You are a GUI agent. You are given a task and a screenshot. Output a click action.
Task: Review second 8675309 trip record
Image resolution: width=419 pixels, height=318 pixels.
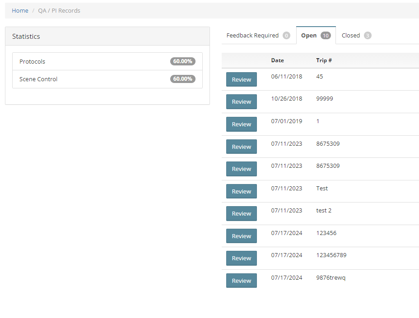click(241, 169)
